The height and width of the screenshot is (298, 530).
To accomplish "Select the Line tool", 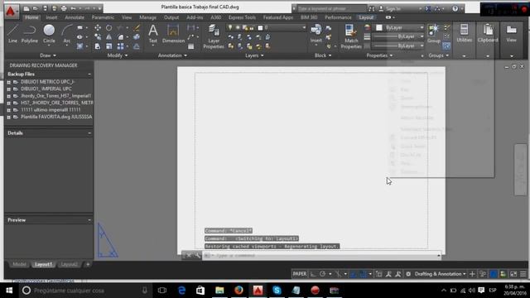I will 12,34.
